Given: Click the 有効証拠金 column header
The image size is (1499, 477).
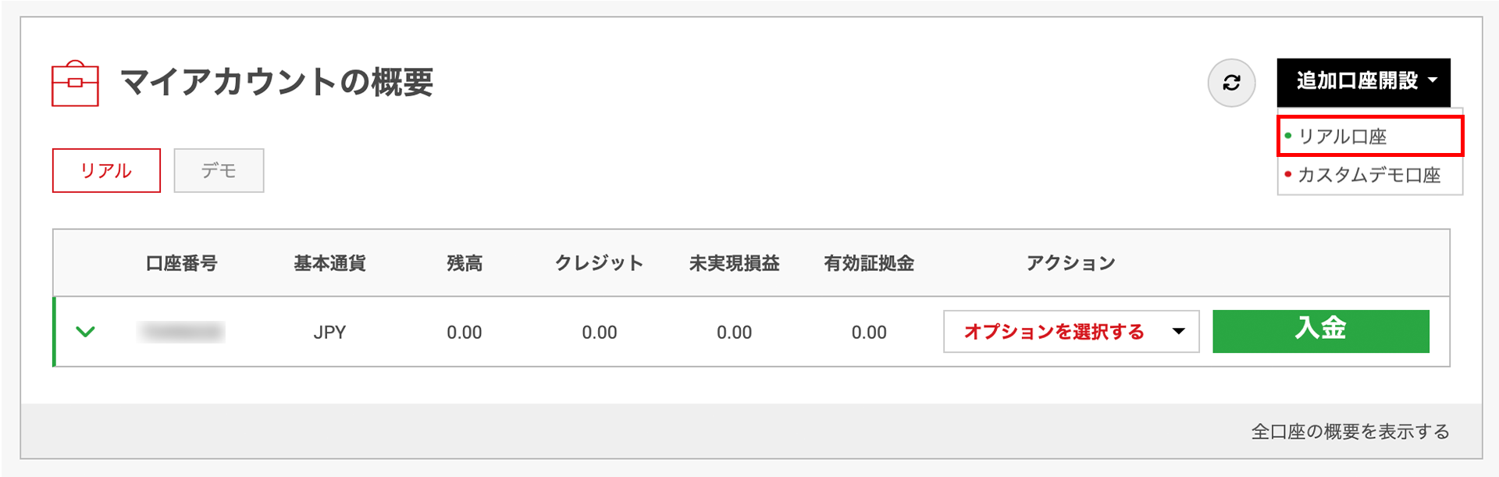Looking at the screenshot, I should pos(869,263).
